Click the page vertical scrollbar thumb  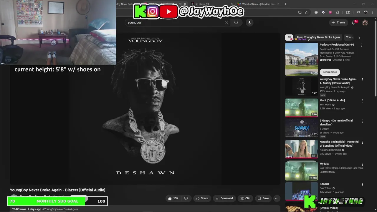point(375,59)
